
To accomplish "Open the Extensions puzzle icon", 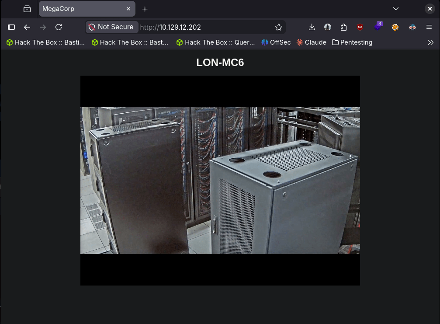I will point(343,27).
